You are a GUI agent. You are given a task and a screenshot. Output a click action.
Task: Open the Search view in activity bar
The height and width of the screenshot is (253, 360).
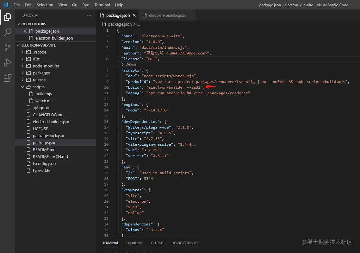[7, 32]
